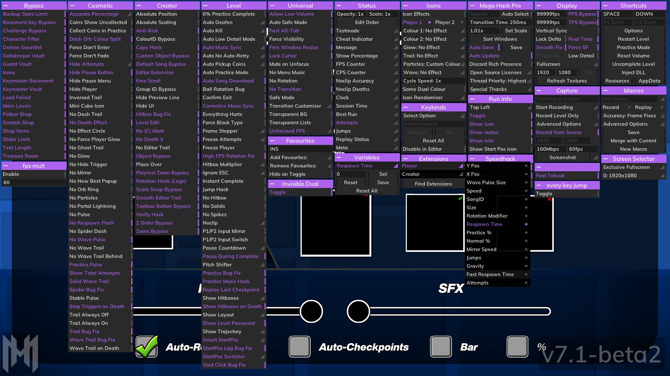Open the Select Option dropdown in Keybinds
Viewport: 670px width, 376px height.
click(x=433, y=116)
